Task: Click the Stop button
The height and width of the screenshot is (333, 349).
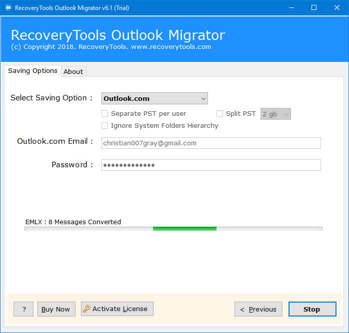Action: coord(312,309)
